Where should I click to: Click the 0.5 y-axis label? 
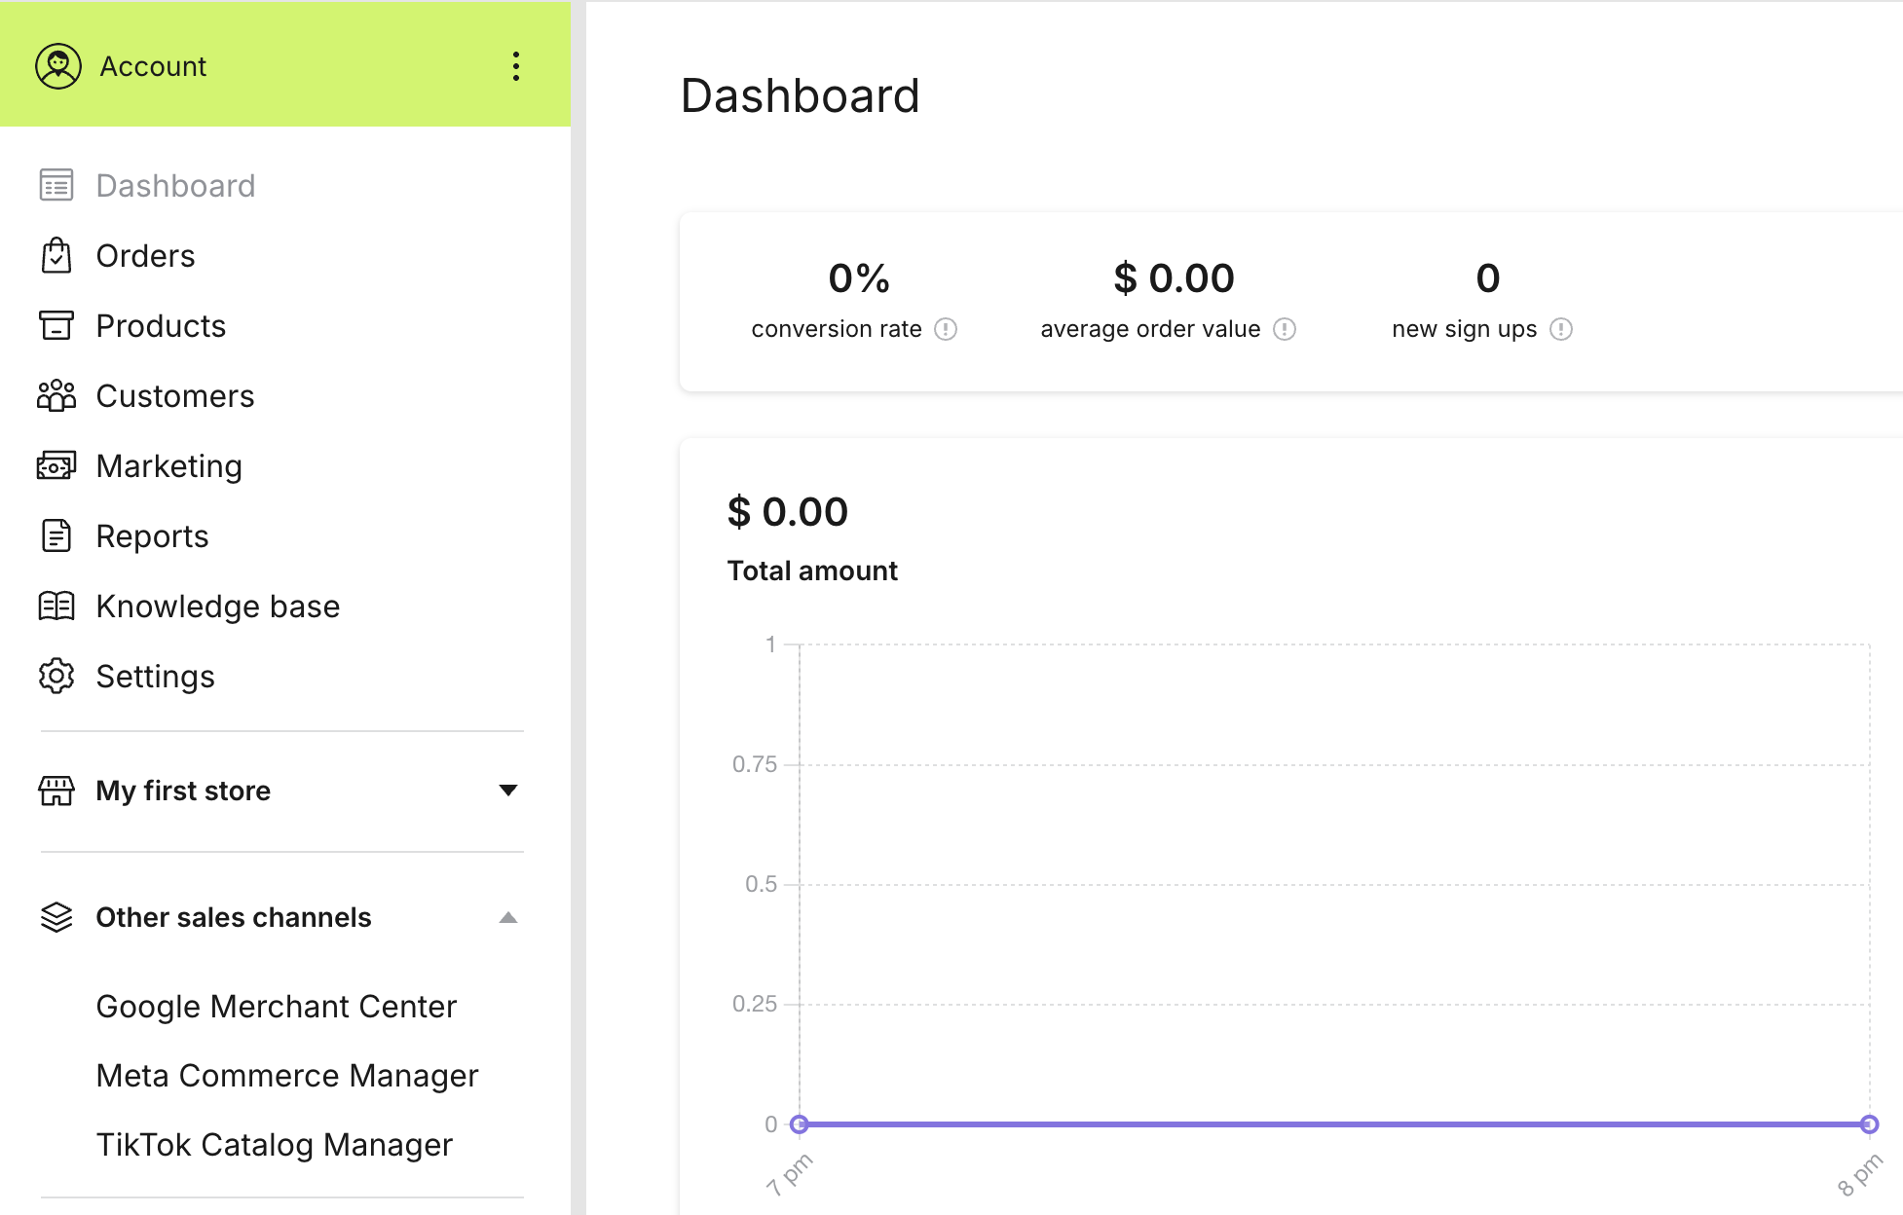(x=762, y=884)
